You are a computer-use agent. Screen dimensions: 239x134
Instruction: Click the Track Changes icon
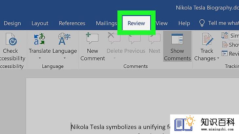pos(207,39)
